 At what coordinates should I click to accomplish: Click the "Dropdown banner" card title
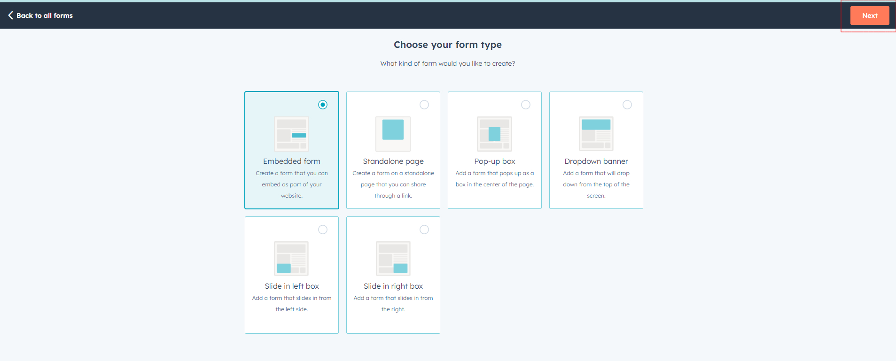coord(596,161)
